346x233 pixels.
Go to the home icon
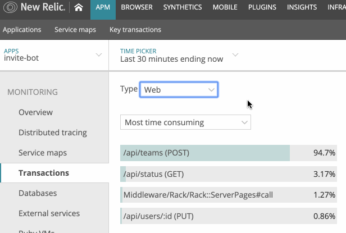coord(79,7)
